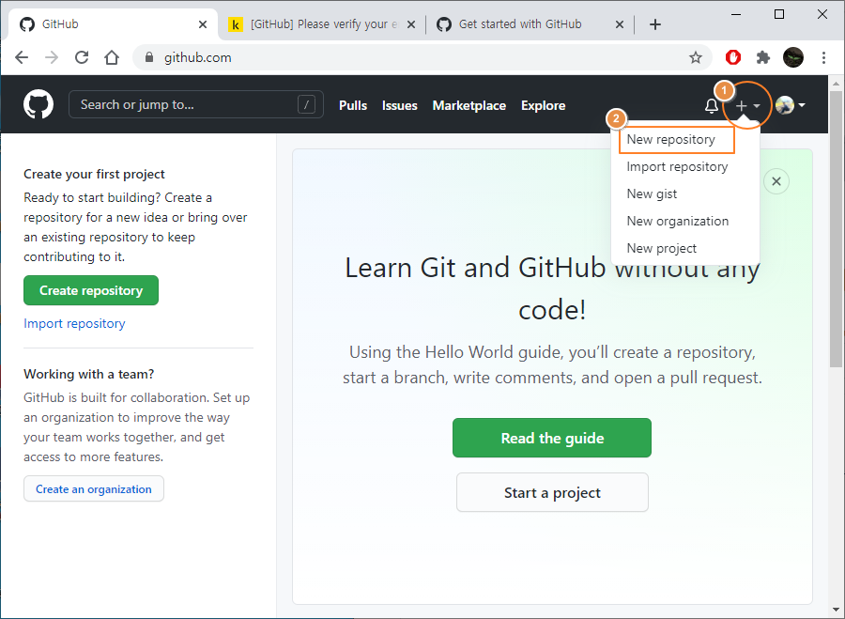Click the scrollbar up arrow
This screenshot has height=619, width=845.
point(836,84)
